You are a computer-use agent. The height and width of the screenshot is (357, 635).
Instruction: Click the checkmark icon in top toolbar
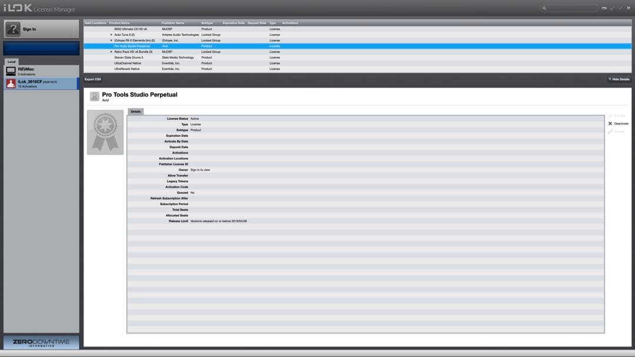coord(620,8)
